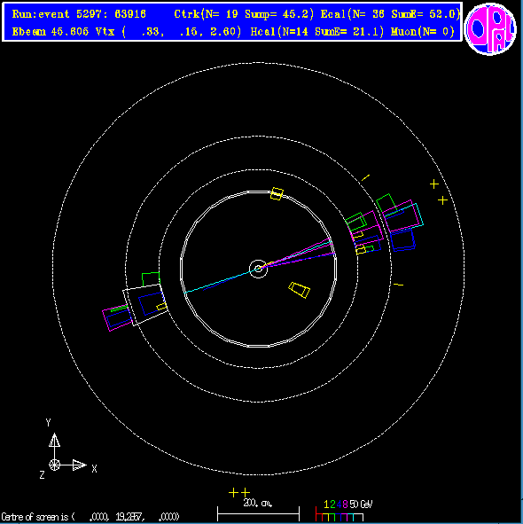
Task: Select the Muon(N= 0) readout
Action: tap(423, 32)
